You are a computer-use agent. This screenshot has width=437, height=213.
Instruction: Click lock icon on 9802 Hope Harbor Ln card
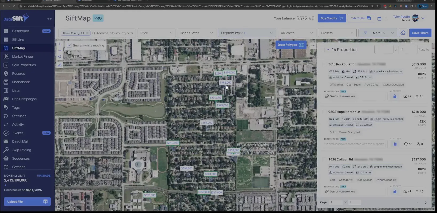(395, 144)
